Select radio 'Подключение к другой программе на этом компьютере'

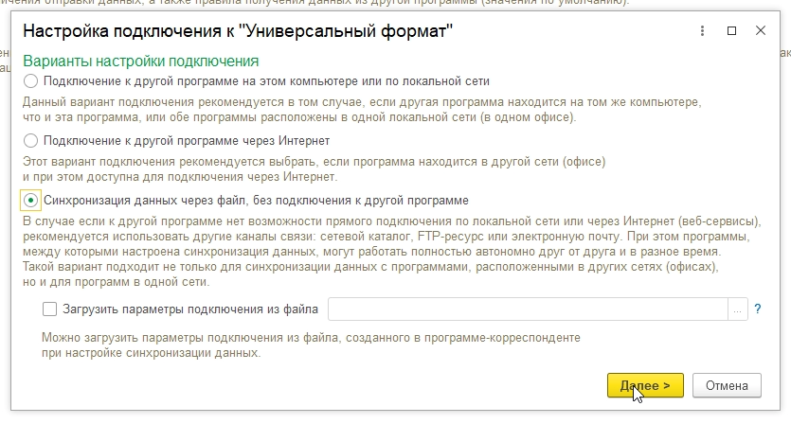pos(31,81)
